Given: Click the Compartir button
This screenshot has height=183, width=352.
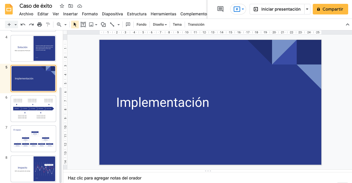Looking at the screenshot, I should pos(330,9).
